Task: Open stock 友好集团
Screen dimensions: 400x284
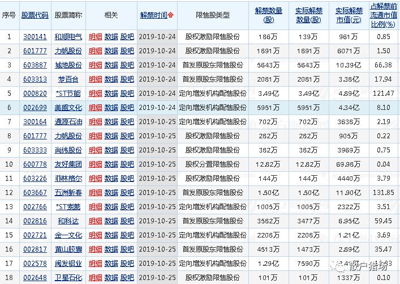Action: [68, 164]
